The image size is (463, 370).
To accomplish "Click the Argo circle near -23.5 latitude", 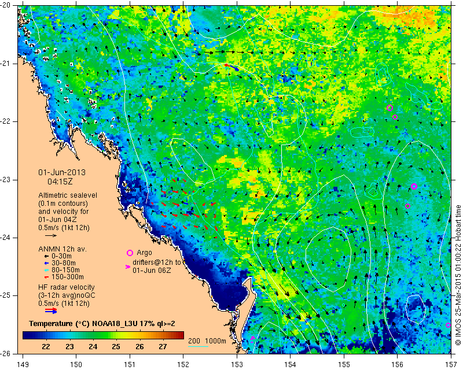I will point(408,206).
